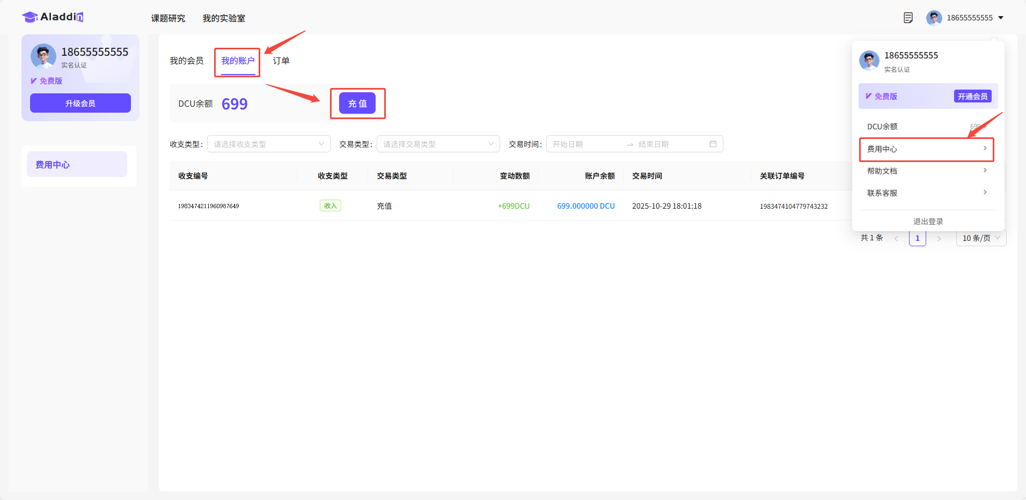Expand the account dropdown caret

(1001, 18)
